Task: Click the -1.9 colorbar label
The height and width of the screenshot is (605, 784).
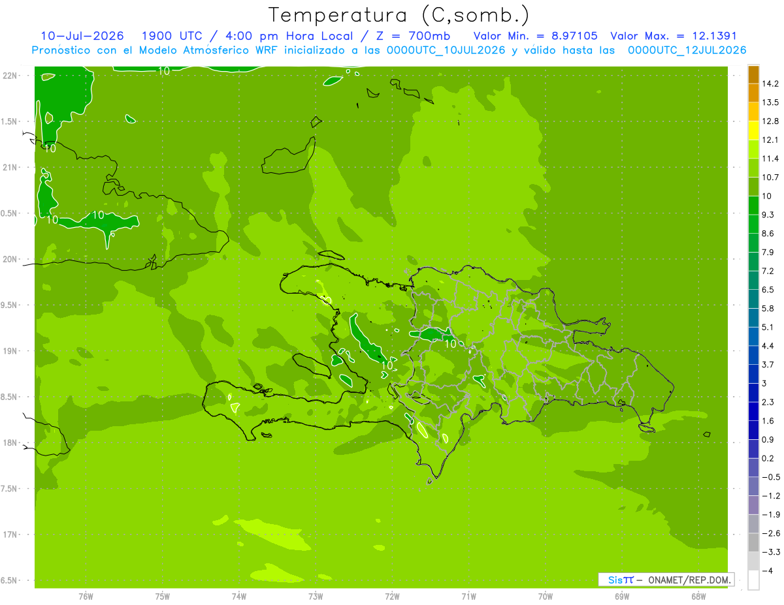Action: coord(770,514)
